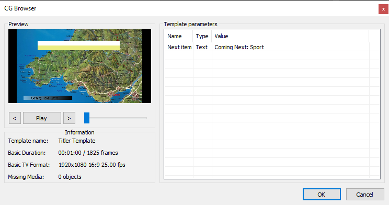The height and width of the screenshot is (205, 389).
Task: Close the CG Browser window
Action: 383,9
